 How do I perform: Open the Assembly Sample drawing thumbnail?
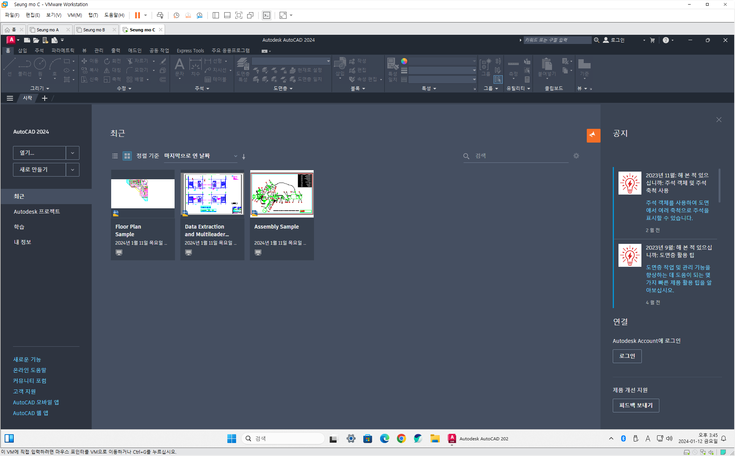(282, 194)
